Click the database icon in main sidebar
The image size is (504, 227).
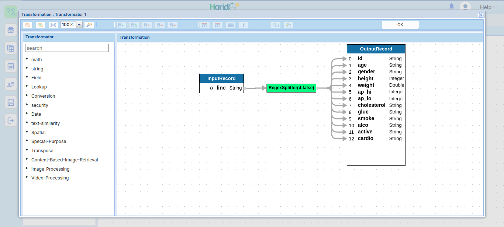point(11,30)
